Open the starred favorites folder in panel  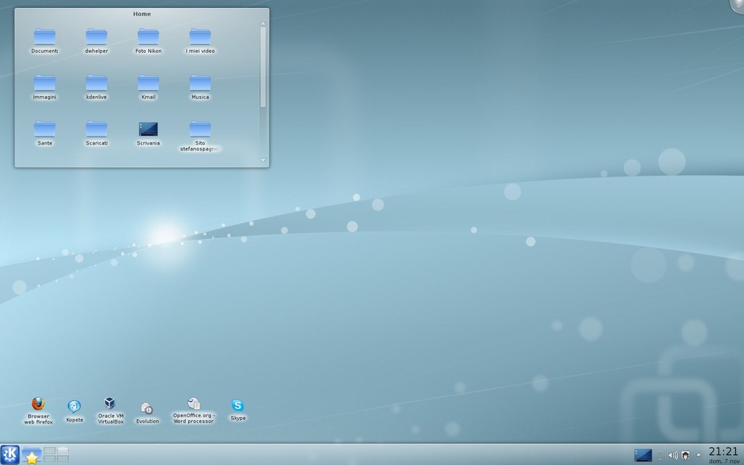coord(31,455)
